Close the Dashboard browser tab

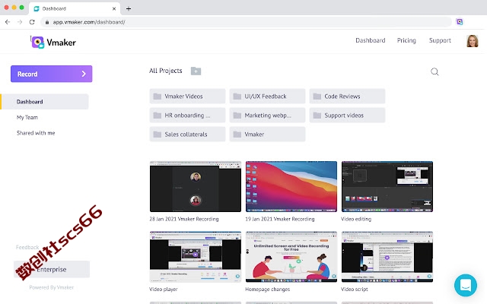point(114,8)
